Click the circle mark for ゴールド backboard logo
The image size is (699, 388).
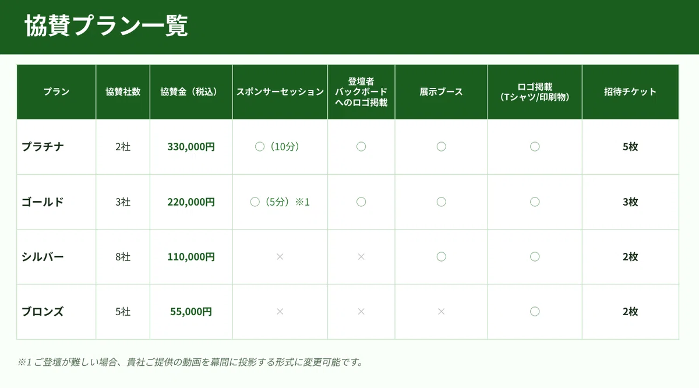361,202
